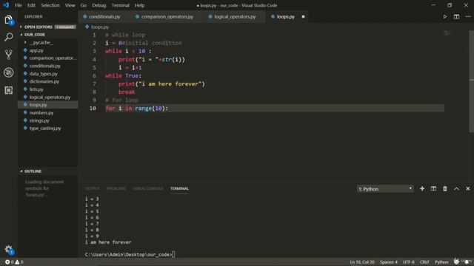Open the Debug view in activity bar
Screen dimensions: 474x266
coord(8,72)
